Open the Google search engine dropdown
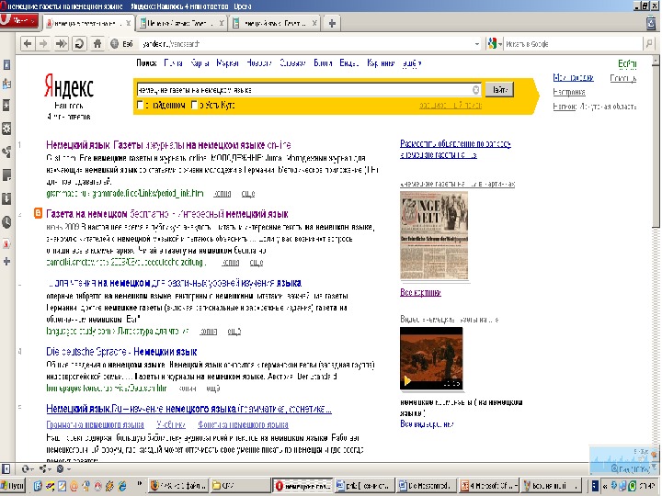The width and height of the screenshot is (662, 496). point(495,43)
